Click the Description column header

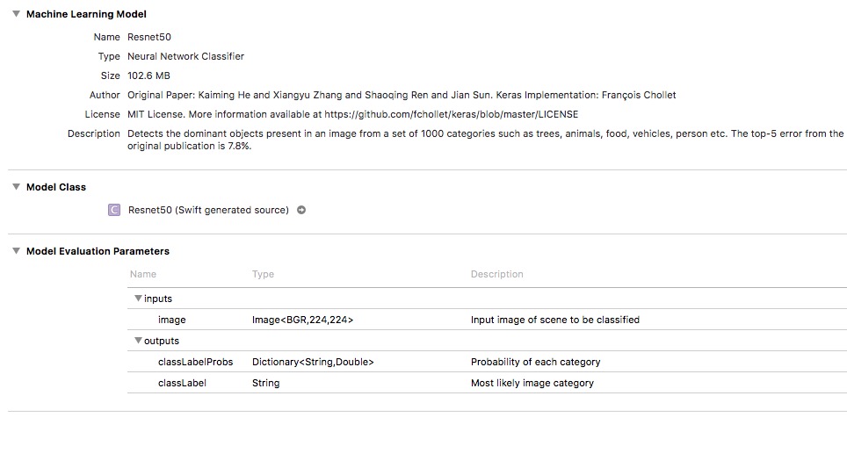(496, 274)
